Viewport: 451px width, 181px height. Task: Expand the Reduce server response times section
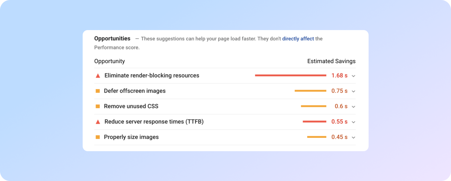tap(354, 122)
